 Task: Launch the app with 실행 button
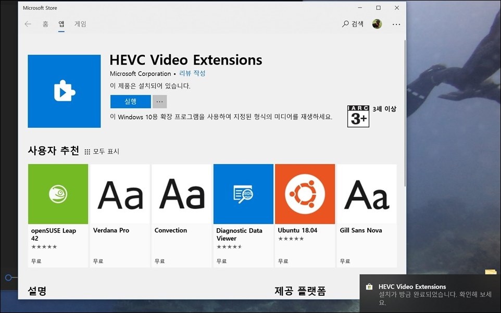(130, 102)
